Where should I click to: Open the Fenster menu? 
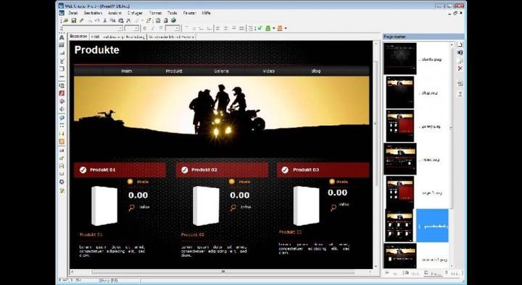(x=190, y=13)
